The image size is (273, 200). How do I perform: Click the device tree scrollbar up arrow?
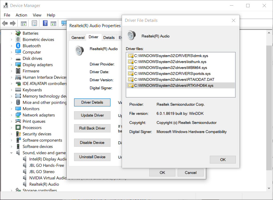(x=269, y=33)
